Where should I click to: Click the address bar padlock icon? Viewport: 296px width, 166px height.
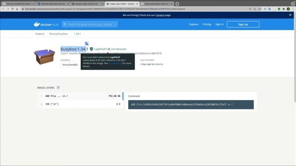23,9
